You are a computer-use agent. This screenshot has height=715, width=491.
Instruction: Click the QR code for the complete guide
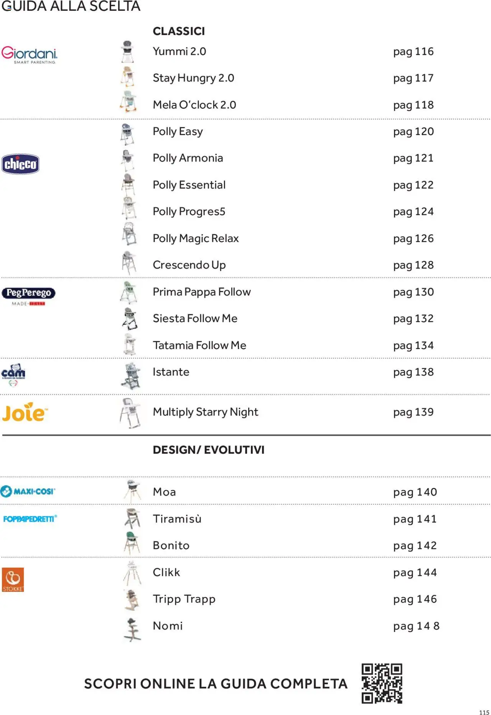click(382, 683)
